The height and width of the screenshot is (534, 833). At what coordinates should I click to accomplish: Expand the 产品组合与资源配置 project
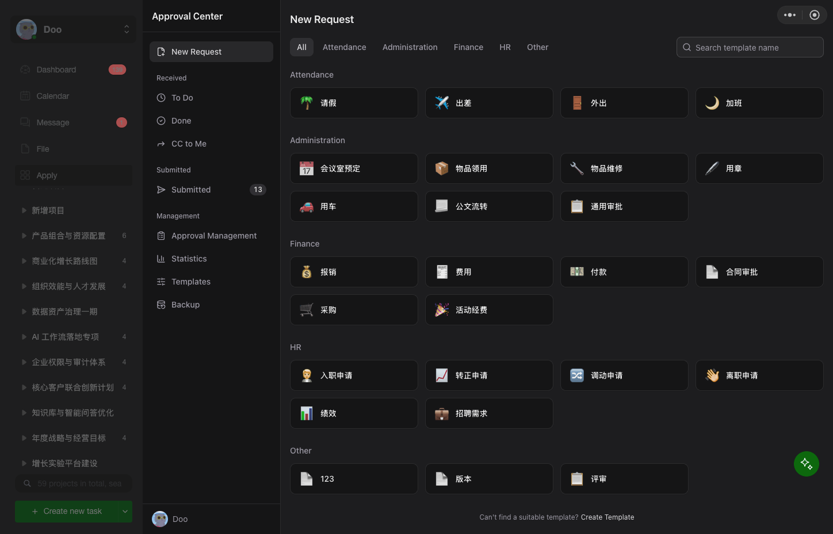coord(24,236)
